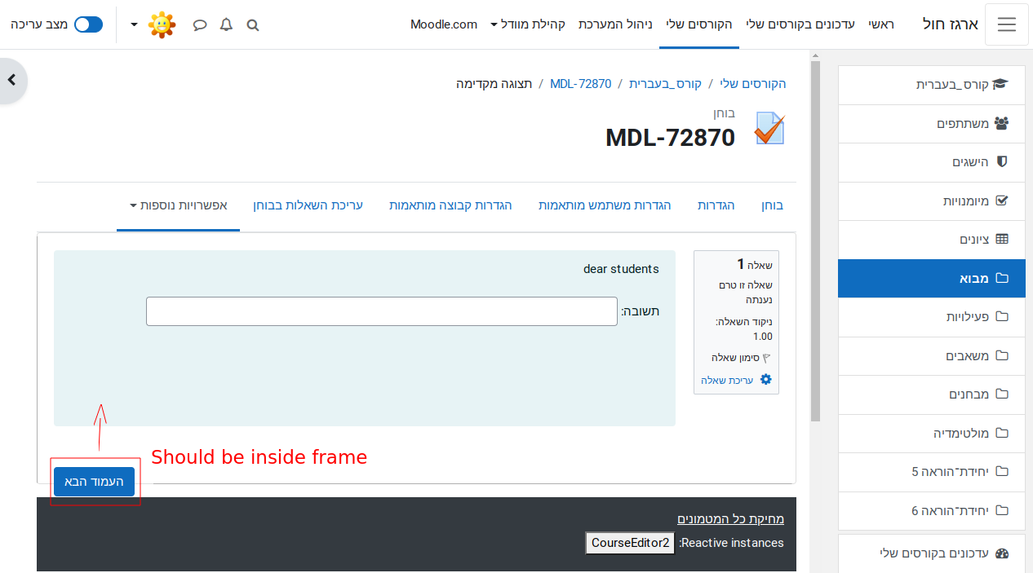Click the ארגז חול site name
The width and height of the screenshot is (1033, 573).
click(951, 24)
